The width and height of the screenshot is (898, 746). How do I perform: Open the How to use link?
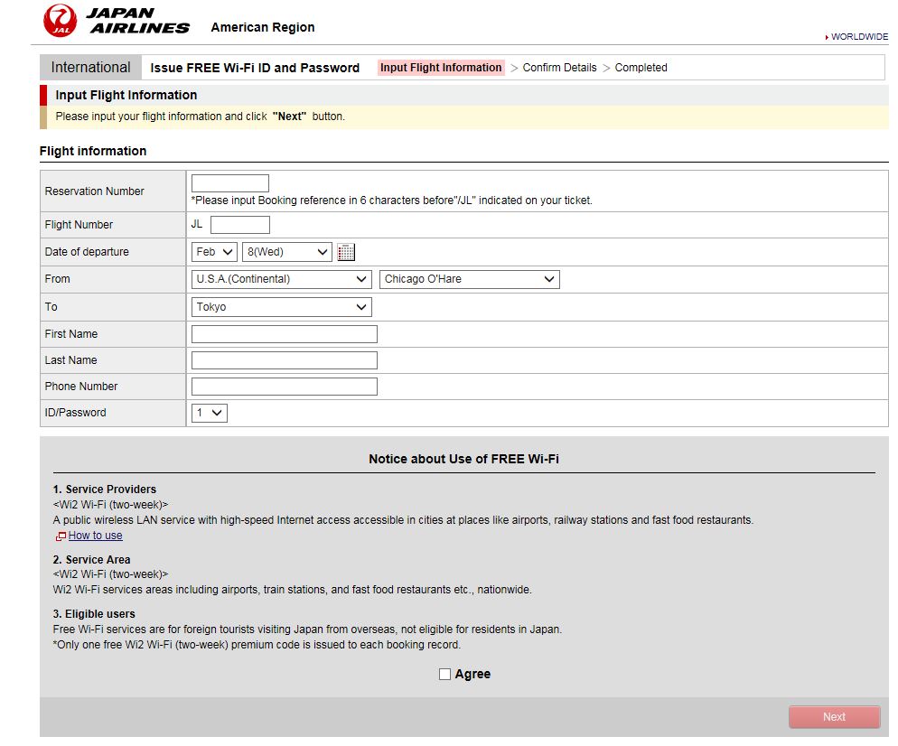point(95,536)
